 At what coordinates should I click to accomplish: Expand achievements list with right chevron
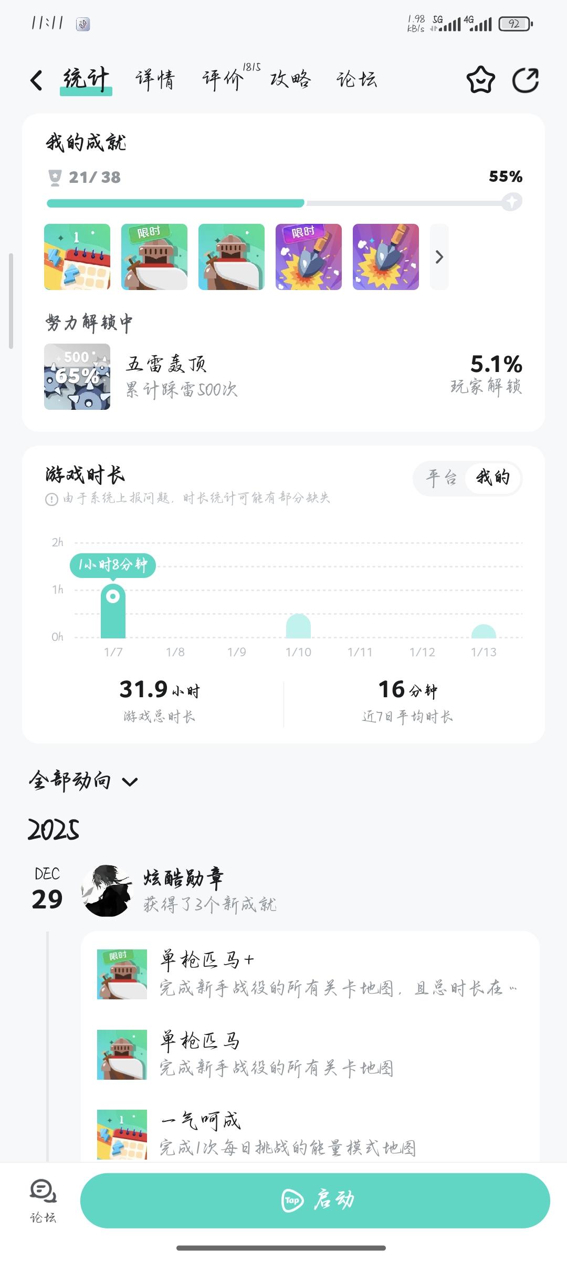[439, 257]
